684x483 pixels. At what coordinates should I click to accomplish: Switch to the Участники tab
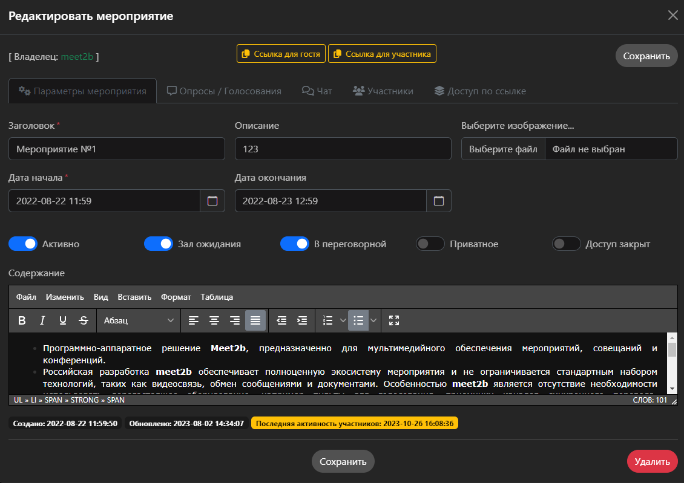pos(383,91)
